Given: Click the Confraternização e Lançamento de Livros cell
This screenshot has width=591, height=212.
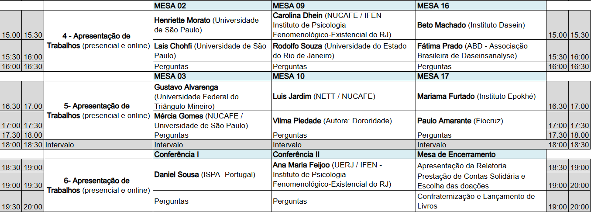Looking at the screenshot, I should tap(480, 201).
